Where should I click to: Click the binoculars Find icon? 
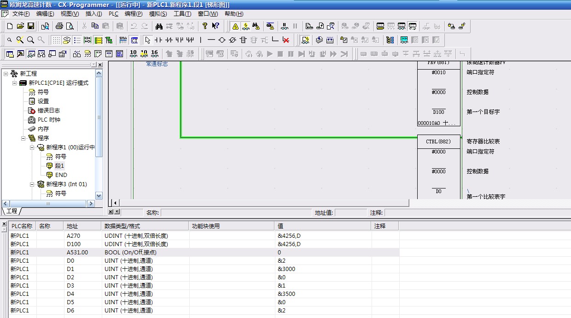pyautogui.click(x=159, y=26)
